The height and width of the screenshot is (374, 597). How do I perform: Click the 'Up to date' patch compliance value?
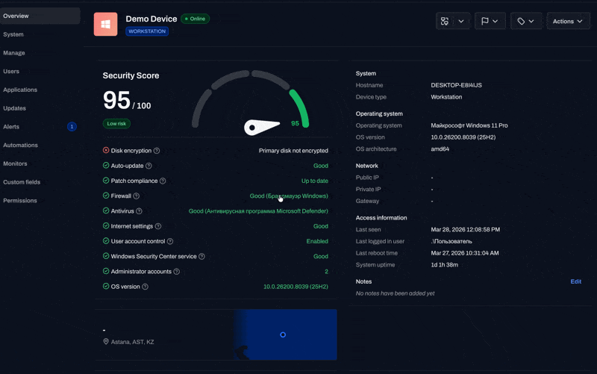coord(314,181)
